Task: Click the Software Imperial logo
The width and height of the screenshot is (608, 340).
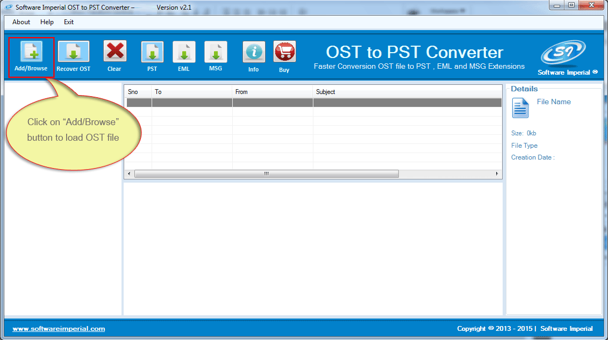Action: click(x=563, y=52)
